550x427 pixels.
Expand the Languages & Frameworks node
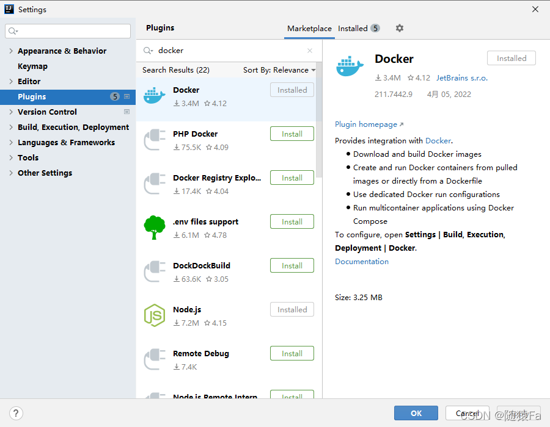click(11, 143)
